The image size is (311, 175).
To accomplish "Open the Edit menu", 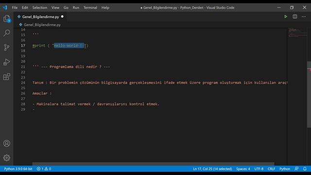I will pyautogui.click(x=25, y=8).
